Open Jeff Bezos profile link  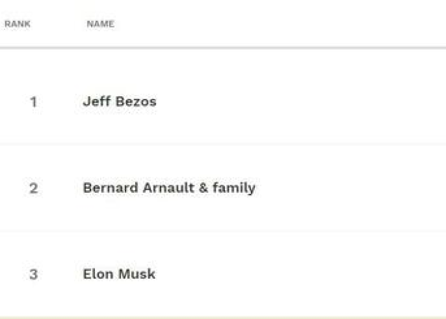coord(120,101)
